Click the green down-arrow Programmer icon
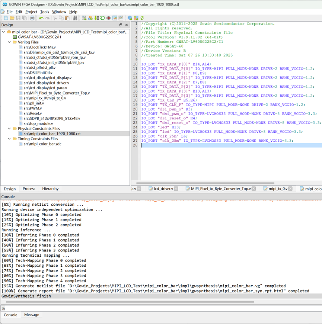Viewport: 322px width, 324px height. tap(96, 18)
